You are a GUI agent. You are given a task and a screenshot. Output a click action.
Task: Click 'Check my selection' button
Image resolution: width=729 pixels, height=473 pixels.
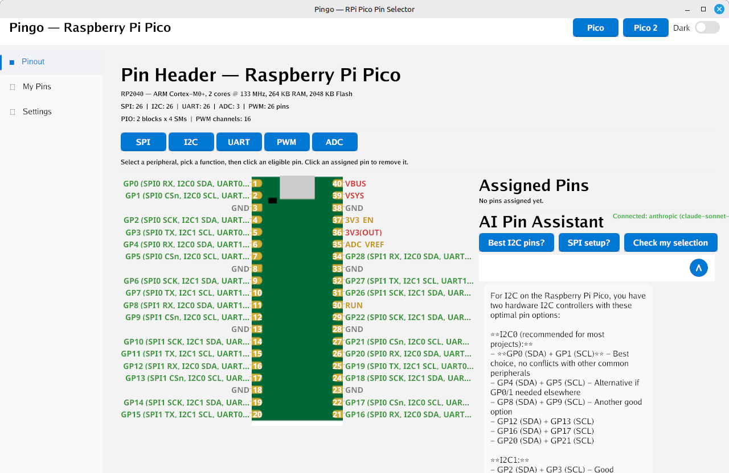tap(671, 243)
